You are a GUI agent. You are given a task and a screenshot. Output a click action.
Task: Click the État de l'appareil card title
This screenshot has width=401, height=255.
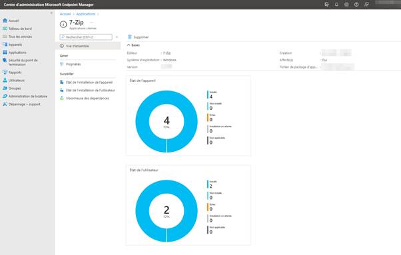(x=143, y=81)
